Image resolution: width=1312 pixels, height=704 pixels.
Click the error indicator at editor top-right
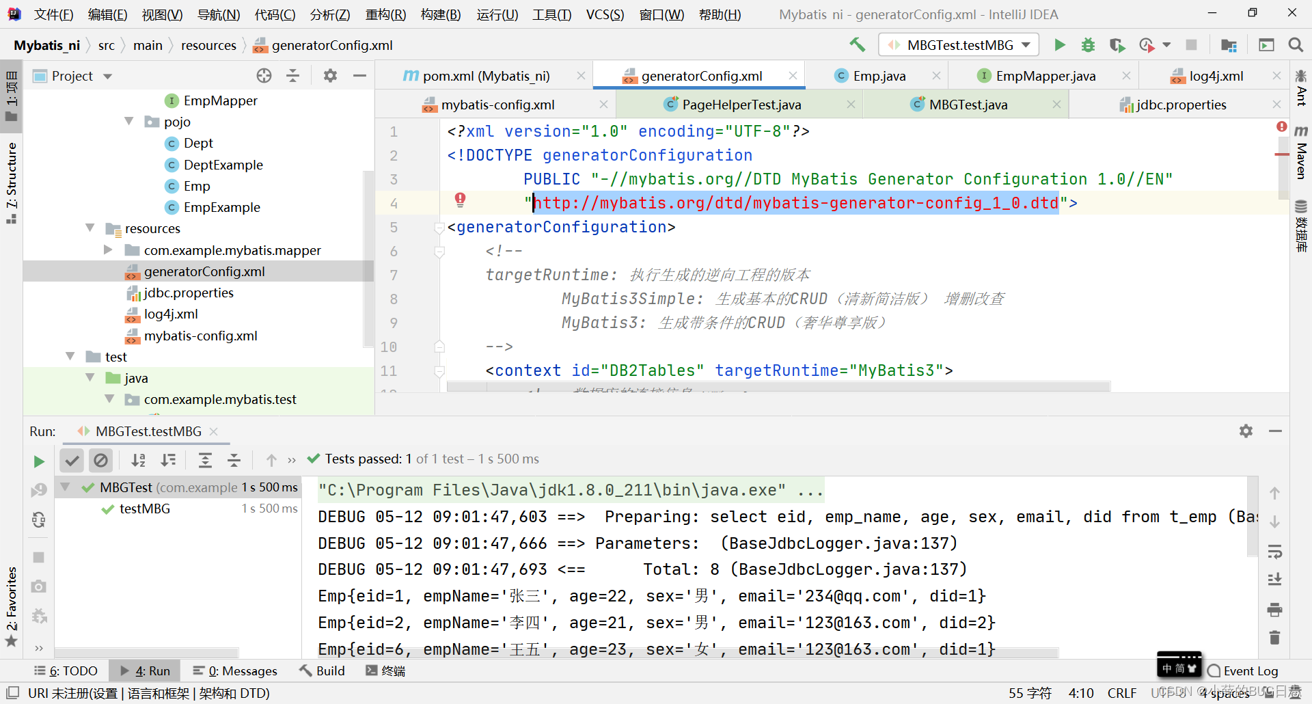[x=1282, y=127]
